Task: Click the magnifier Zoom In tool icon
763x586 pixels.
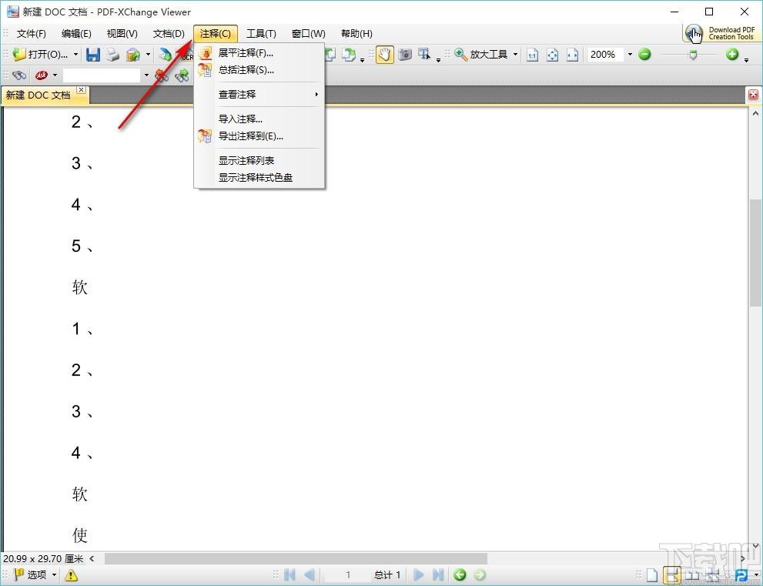Action: click(461, 55)
